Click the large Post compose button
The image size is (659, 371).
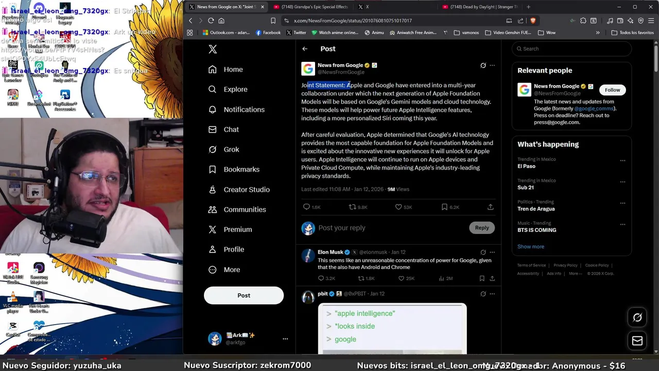pyautogui.click(x=244, y=295)
